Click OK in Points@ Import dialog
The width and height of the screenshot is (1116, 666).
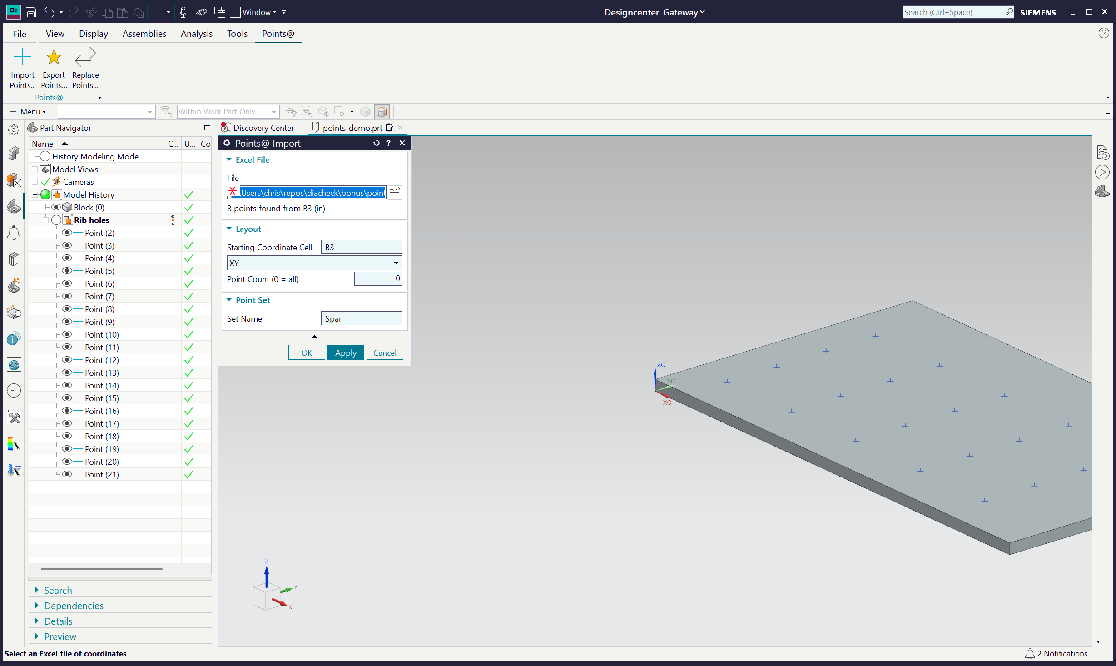point(307,353)
